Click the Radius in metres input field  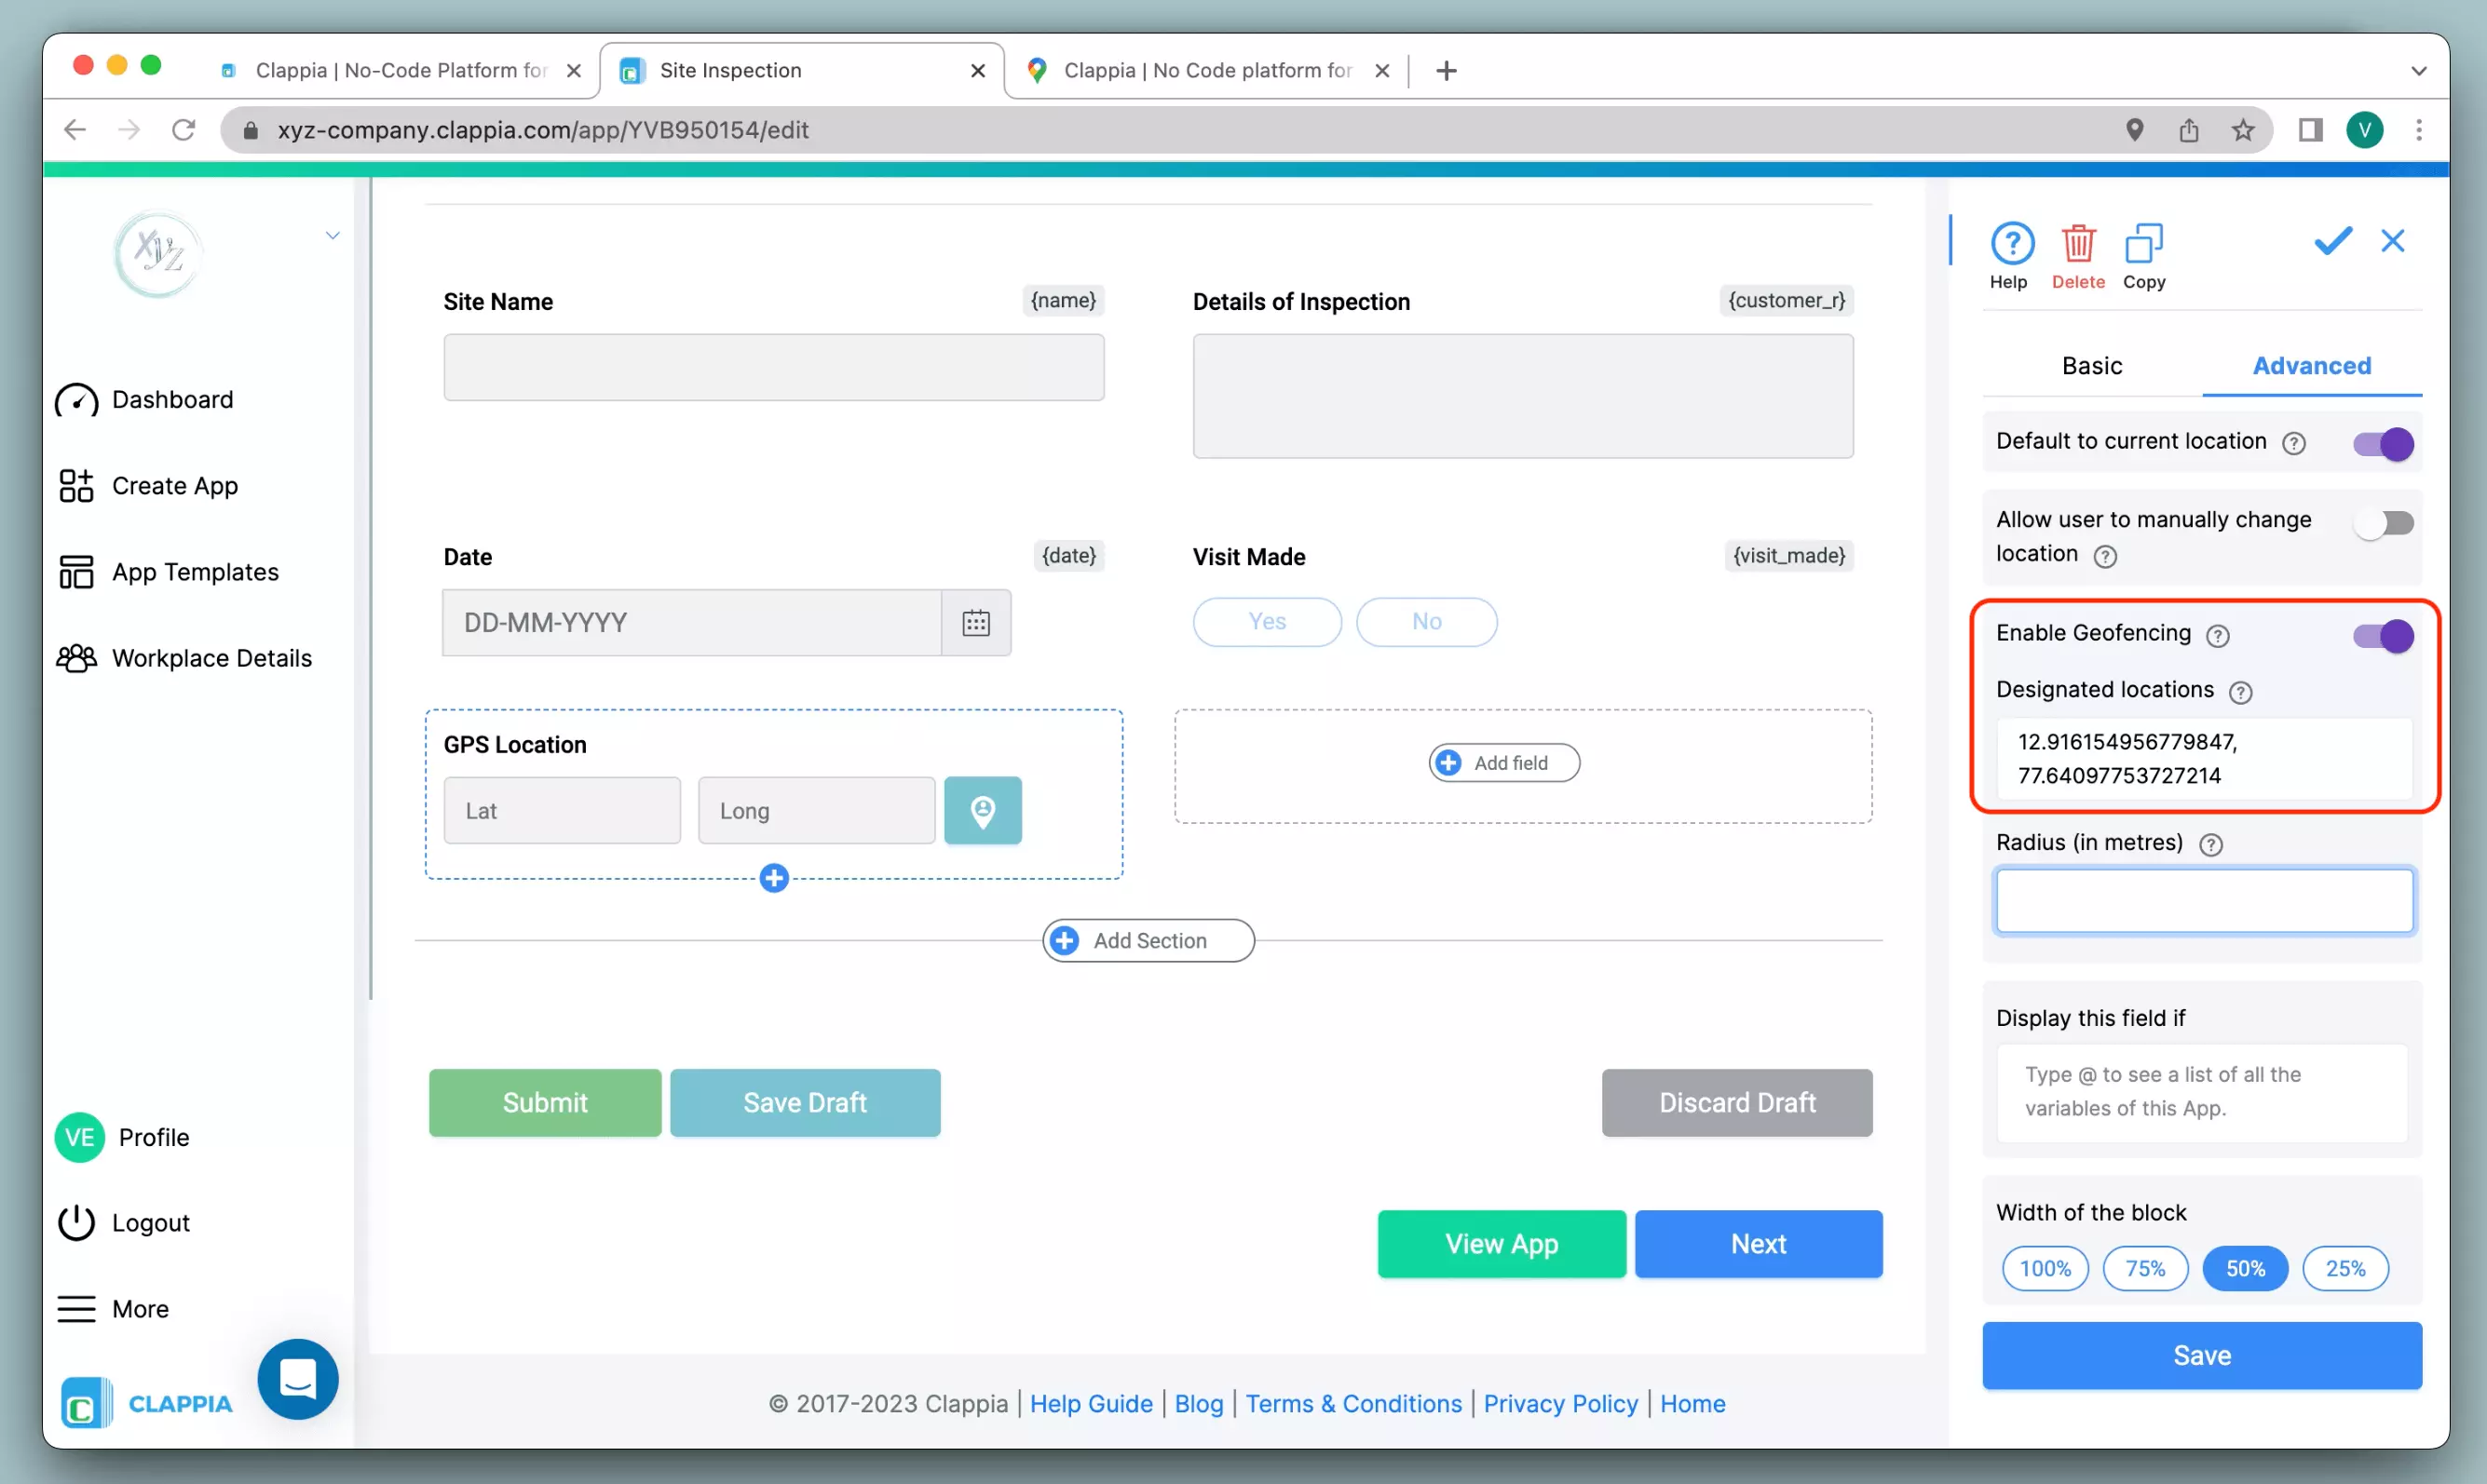pyautogui.click(x=2203, y=900)
